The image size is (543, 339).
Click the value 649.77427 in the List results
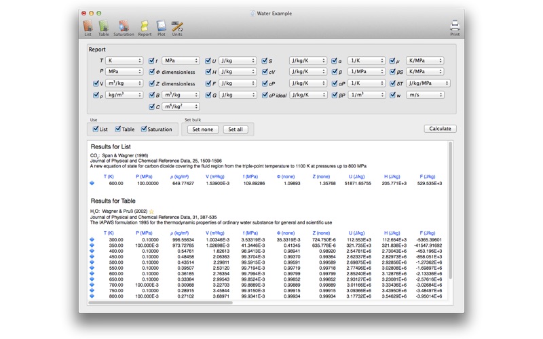coord(183,183)
